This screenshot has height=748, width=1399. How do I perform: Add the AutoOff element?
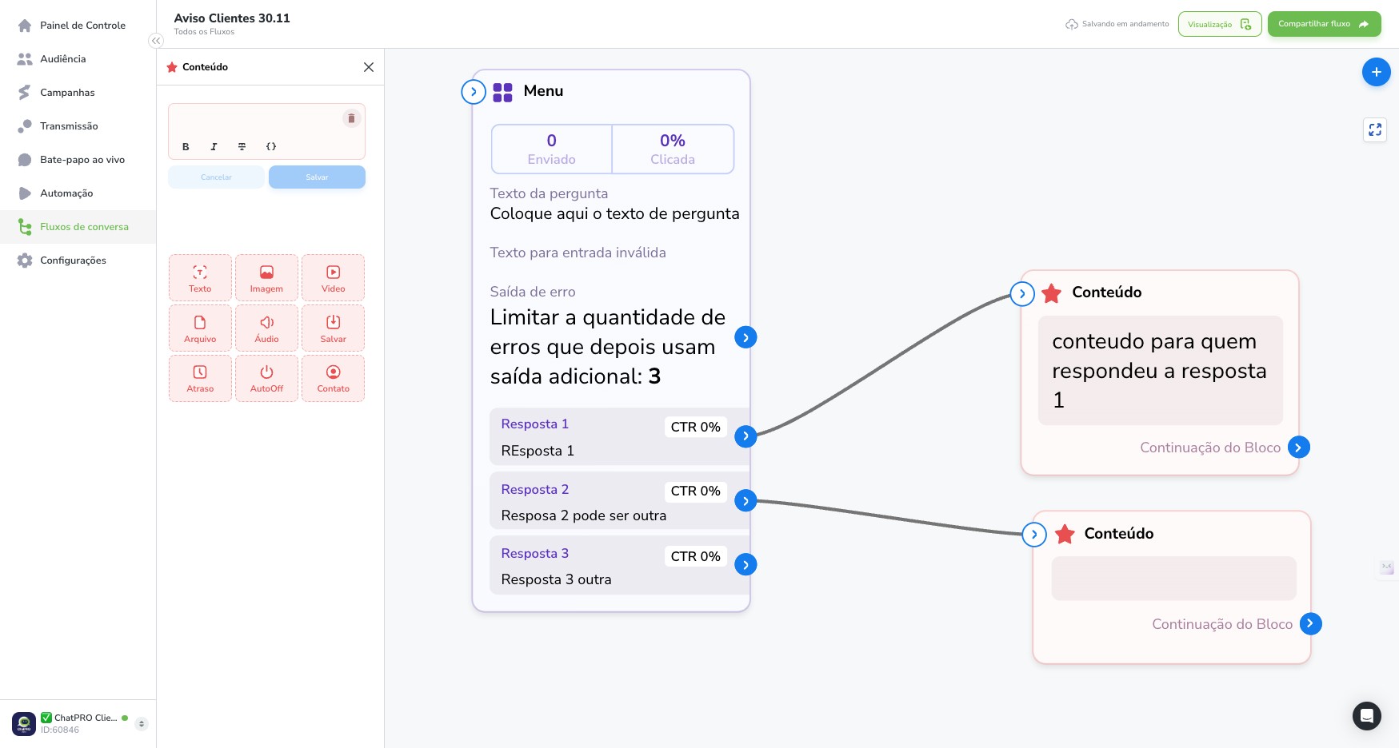266,378
